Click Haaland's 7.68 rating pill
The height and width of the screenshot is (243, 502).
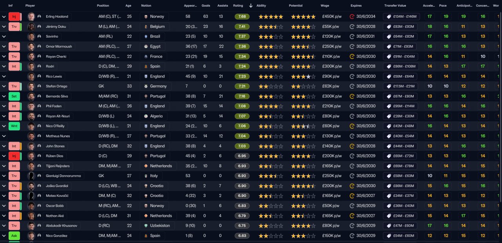242,17
